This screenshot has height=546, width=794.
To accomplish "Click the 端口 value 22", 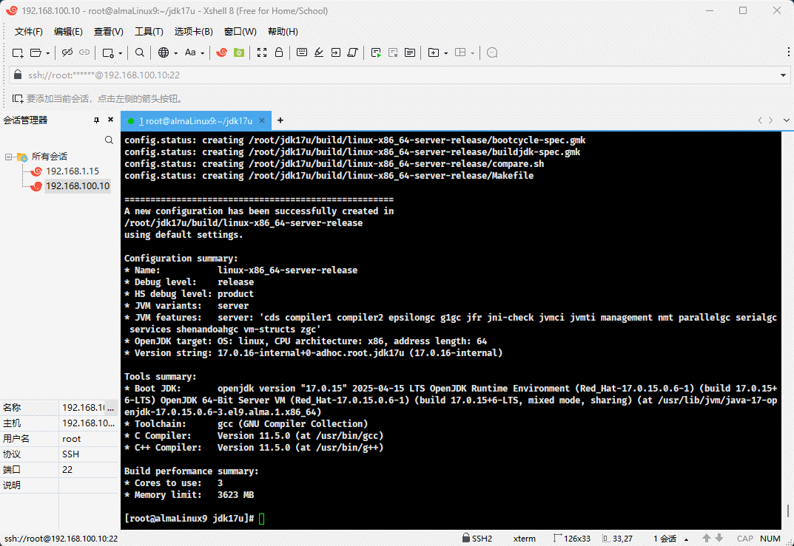I will click(67, 470).
